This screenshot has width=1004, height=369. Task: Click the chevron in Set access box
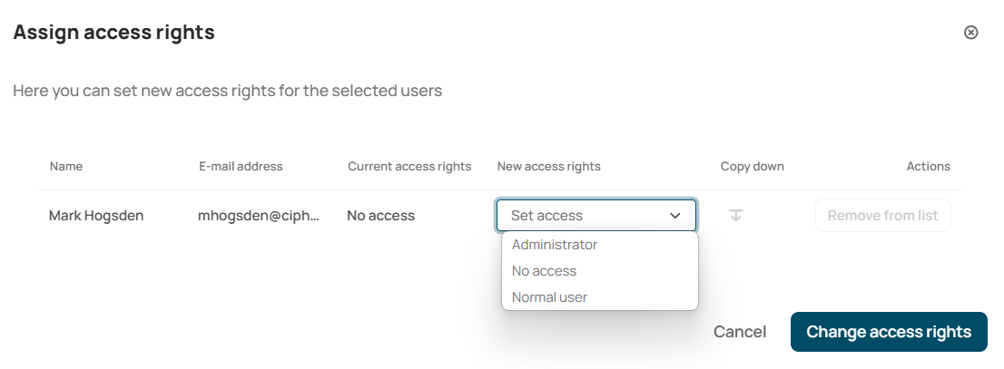pyautogui.click(x=674, y=216)
